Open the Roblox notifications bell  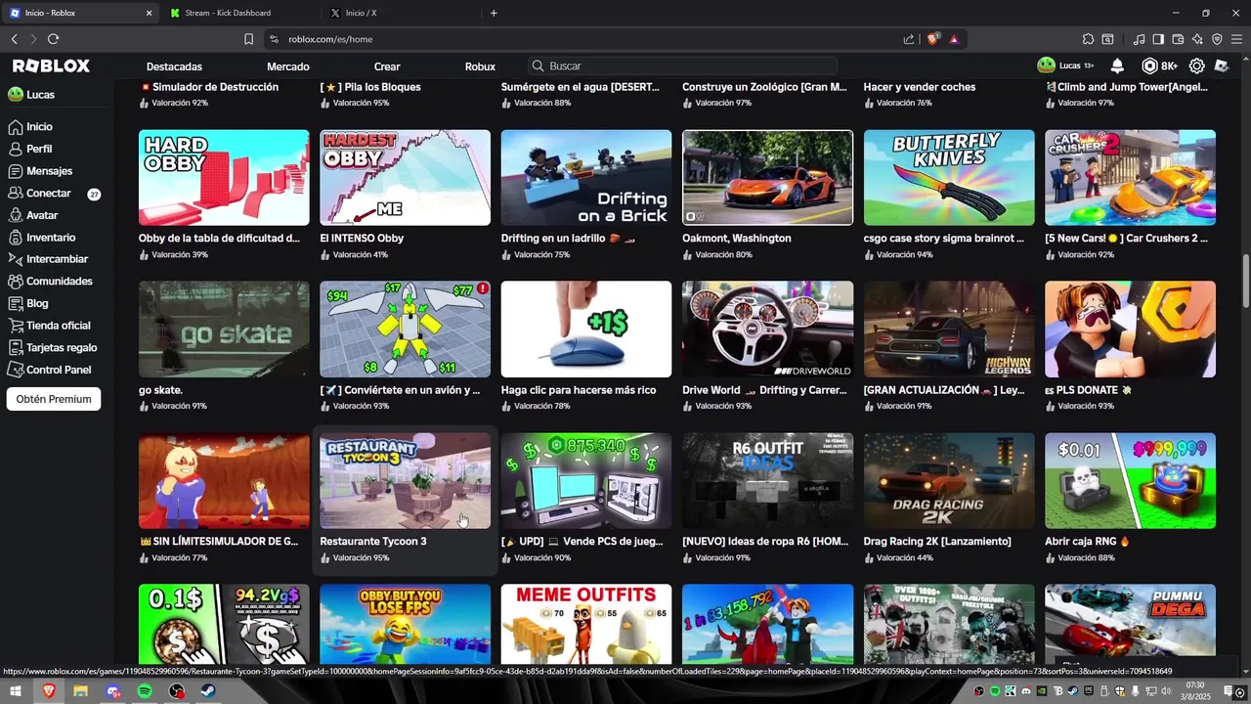[x=1117, y=66]
